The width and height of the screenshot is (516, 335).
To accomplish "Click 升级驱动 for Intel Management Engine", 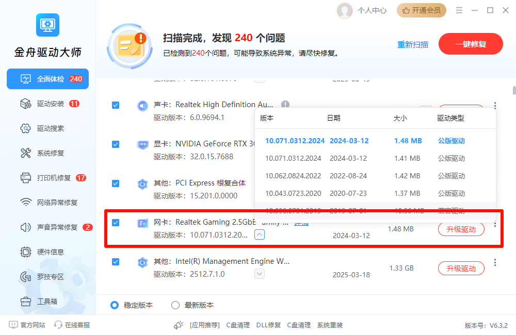I will pos(461,269).
